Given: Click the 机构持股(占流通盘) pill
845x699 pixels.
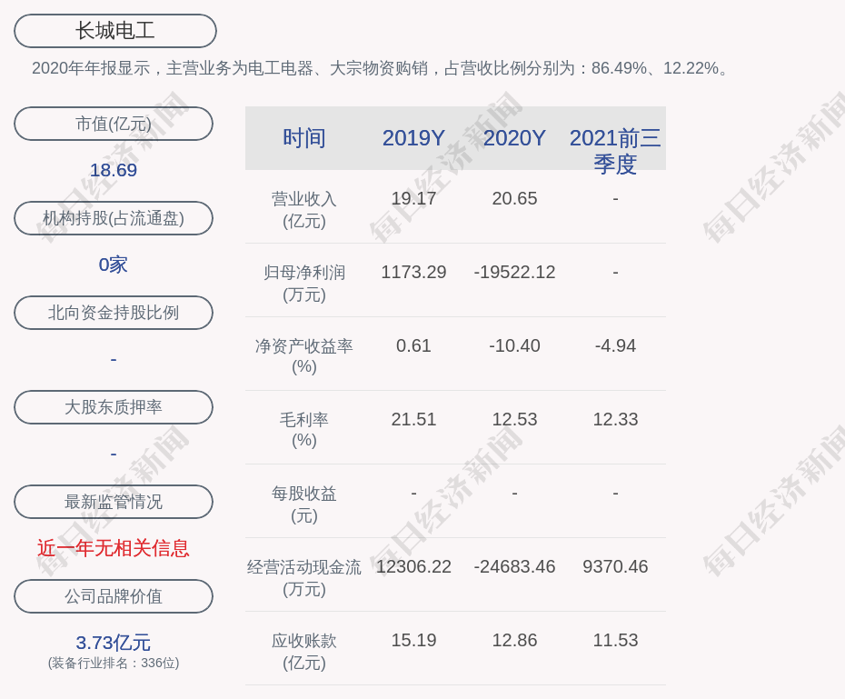Looking at the screenshot, I should [114, 218].
